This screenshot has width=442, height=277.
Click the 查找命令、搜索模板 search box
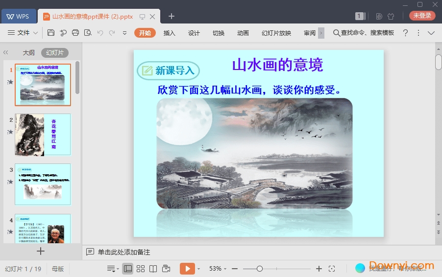point(364,33)
